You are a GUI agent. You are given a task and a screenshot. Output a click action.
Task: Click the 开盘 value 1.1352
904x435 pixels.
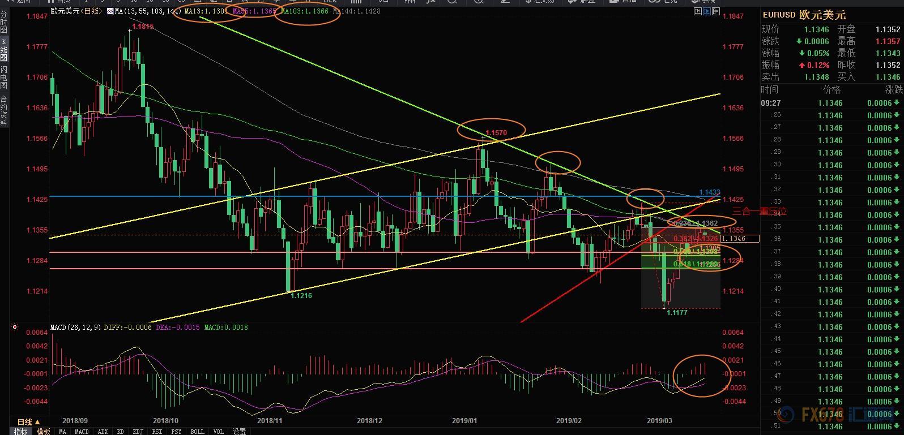(888, 29)
